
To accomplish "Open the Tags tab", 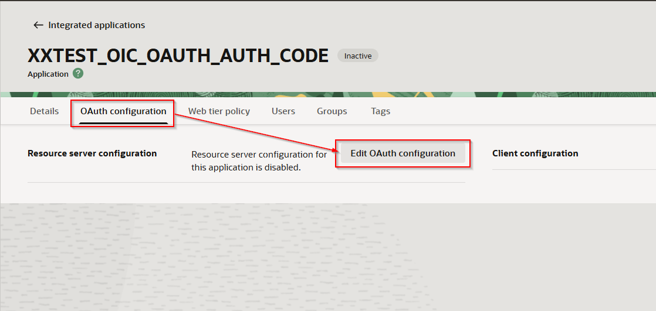I will [381, 111].
